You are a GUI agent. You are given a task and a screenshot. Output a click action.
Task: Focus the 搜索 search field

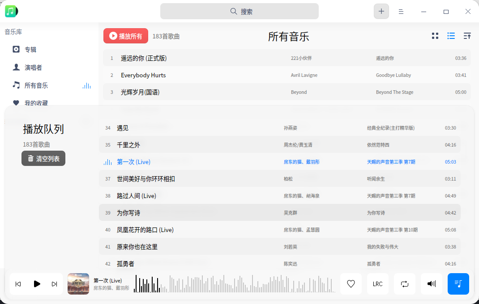point(239,11)
